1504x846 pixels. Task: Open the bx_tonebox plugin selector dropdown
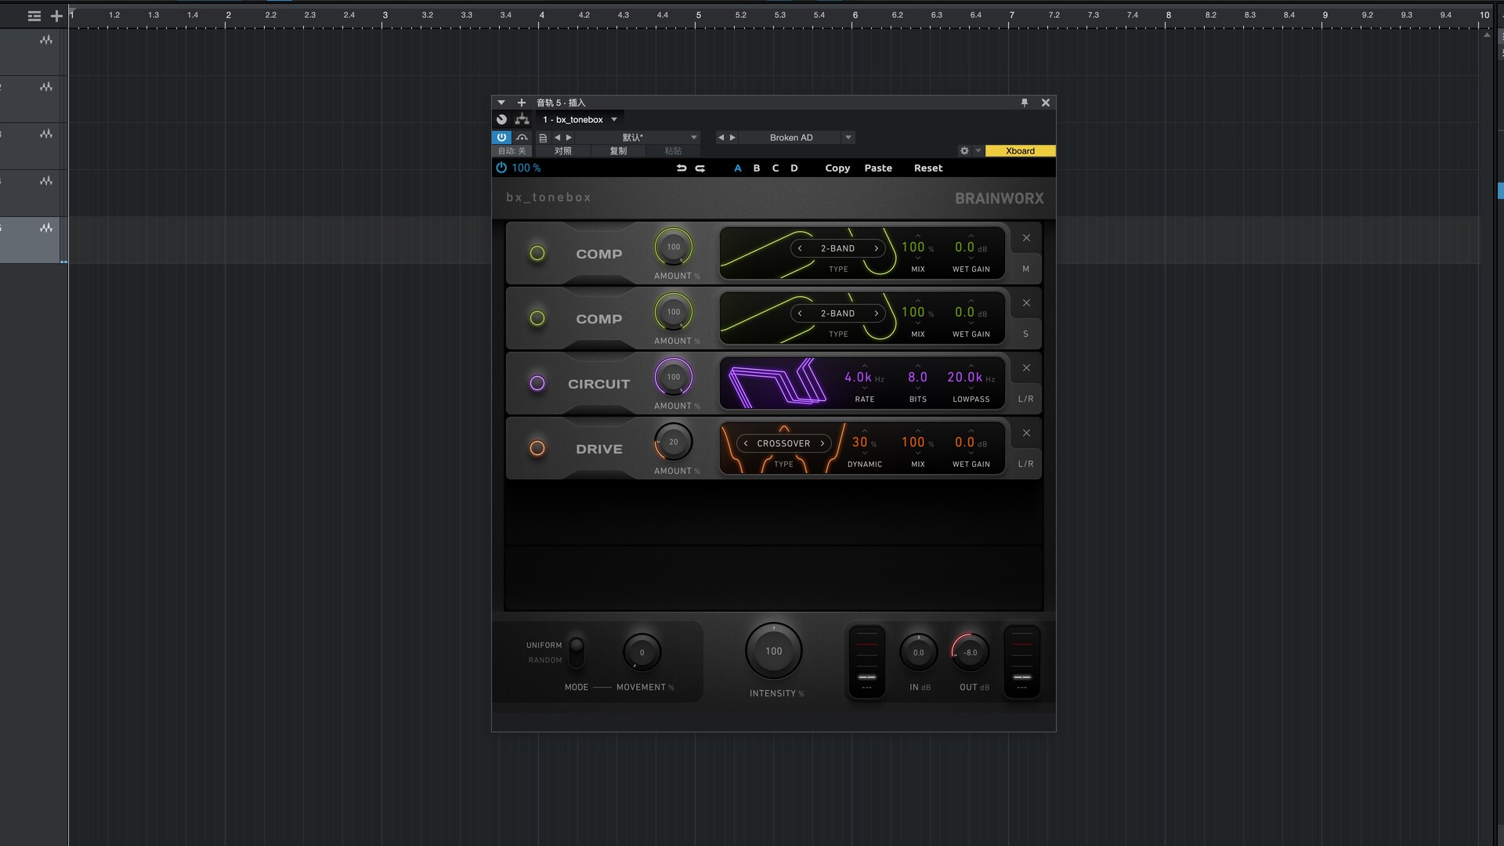pos(614,120)
